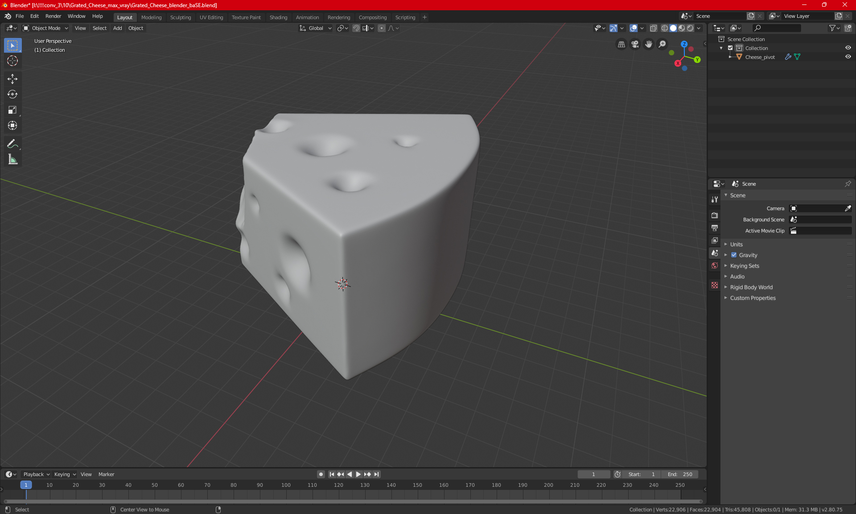Switch to the UV Editing workspace tab
The height and width of the screenshot is (514, 856).
coord(211,17)
